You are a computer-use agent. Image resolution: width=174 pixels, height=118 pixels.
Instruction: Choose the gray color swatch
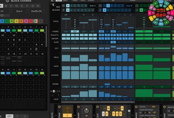pyautogui.click(x=41, y=21)
